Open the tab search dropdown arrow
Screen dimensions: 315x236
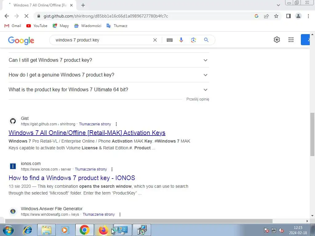click(278, 5)
